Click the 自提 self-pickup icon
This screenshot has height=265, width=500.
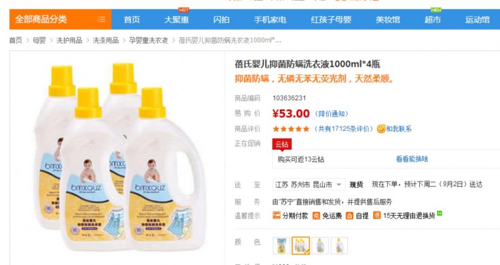tap(350, 216)
